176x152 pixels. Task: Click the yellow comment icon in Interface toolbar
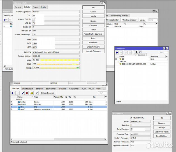[x=32, y=93]
